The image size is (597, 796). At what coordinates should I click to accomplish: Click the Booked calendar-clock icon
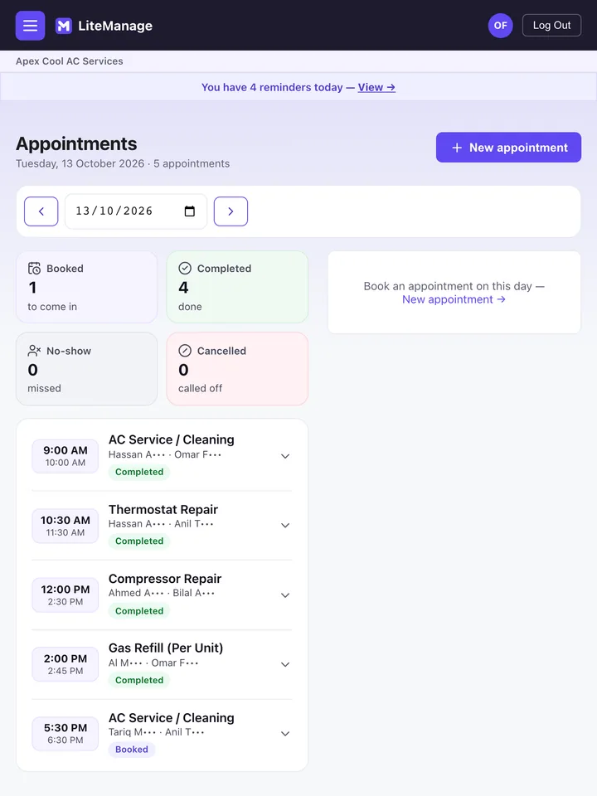34,268
